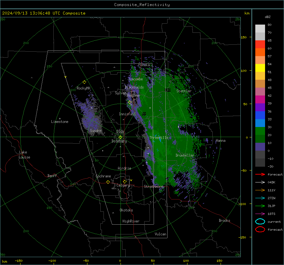Click the white 04DK arrow icon
284x265 pixels.
(x=260, y=182)
